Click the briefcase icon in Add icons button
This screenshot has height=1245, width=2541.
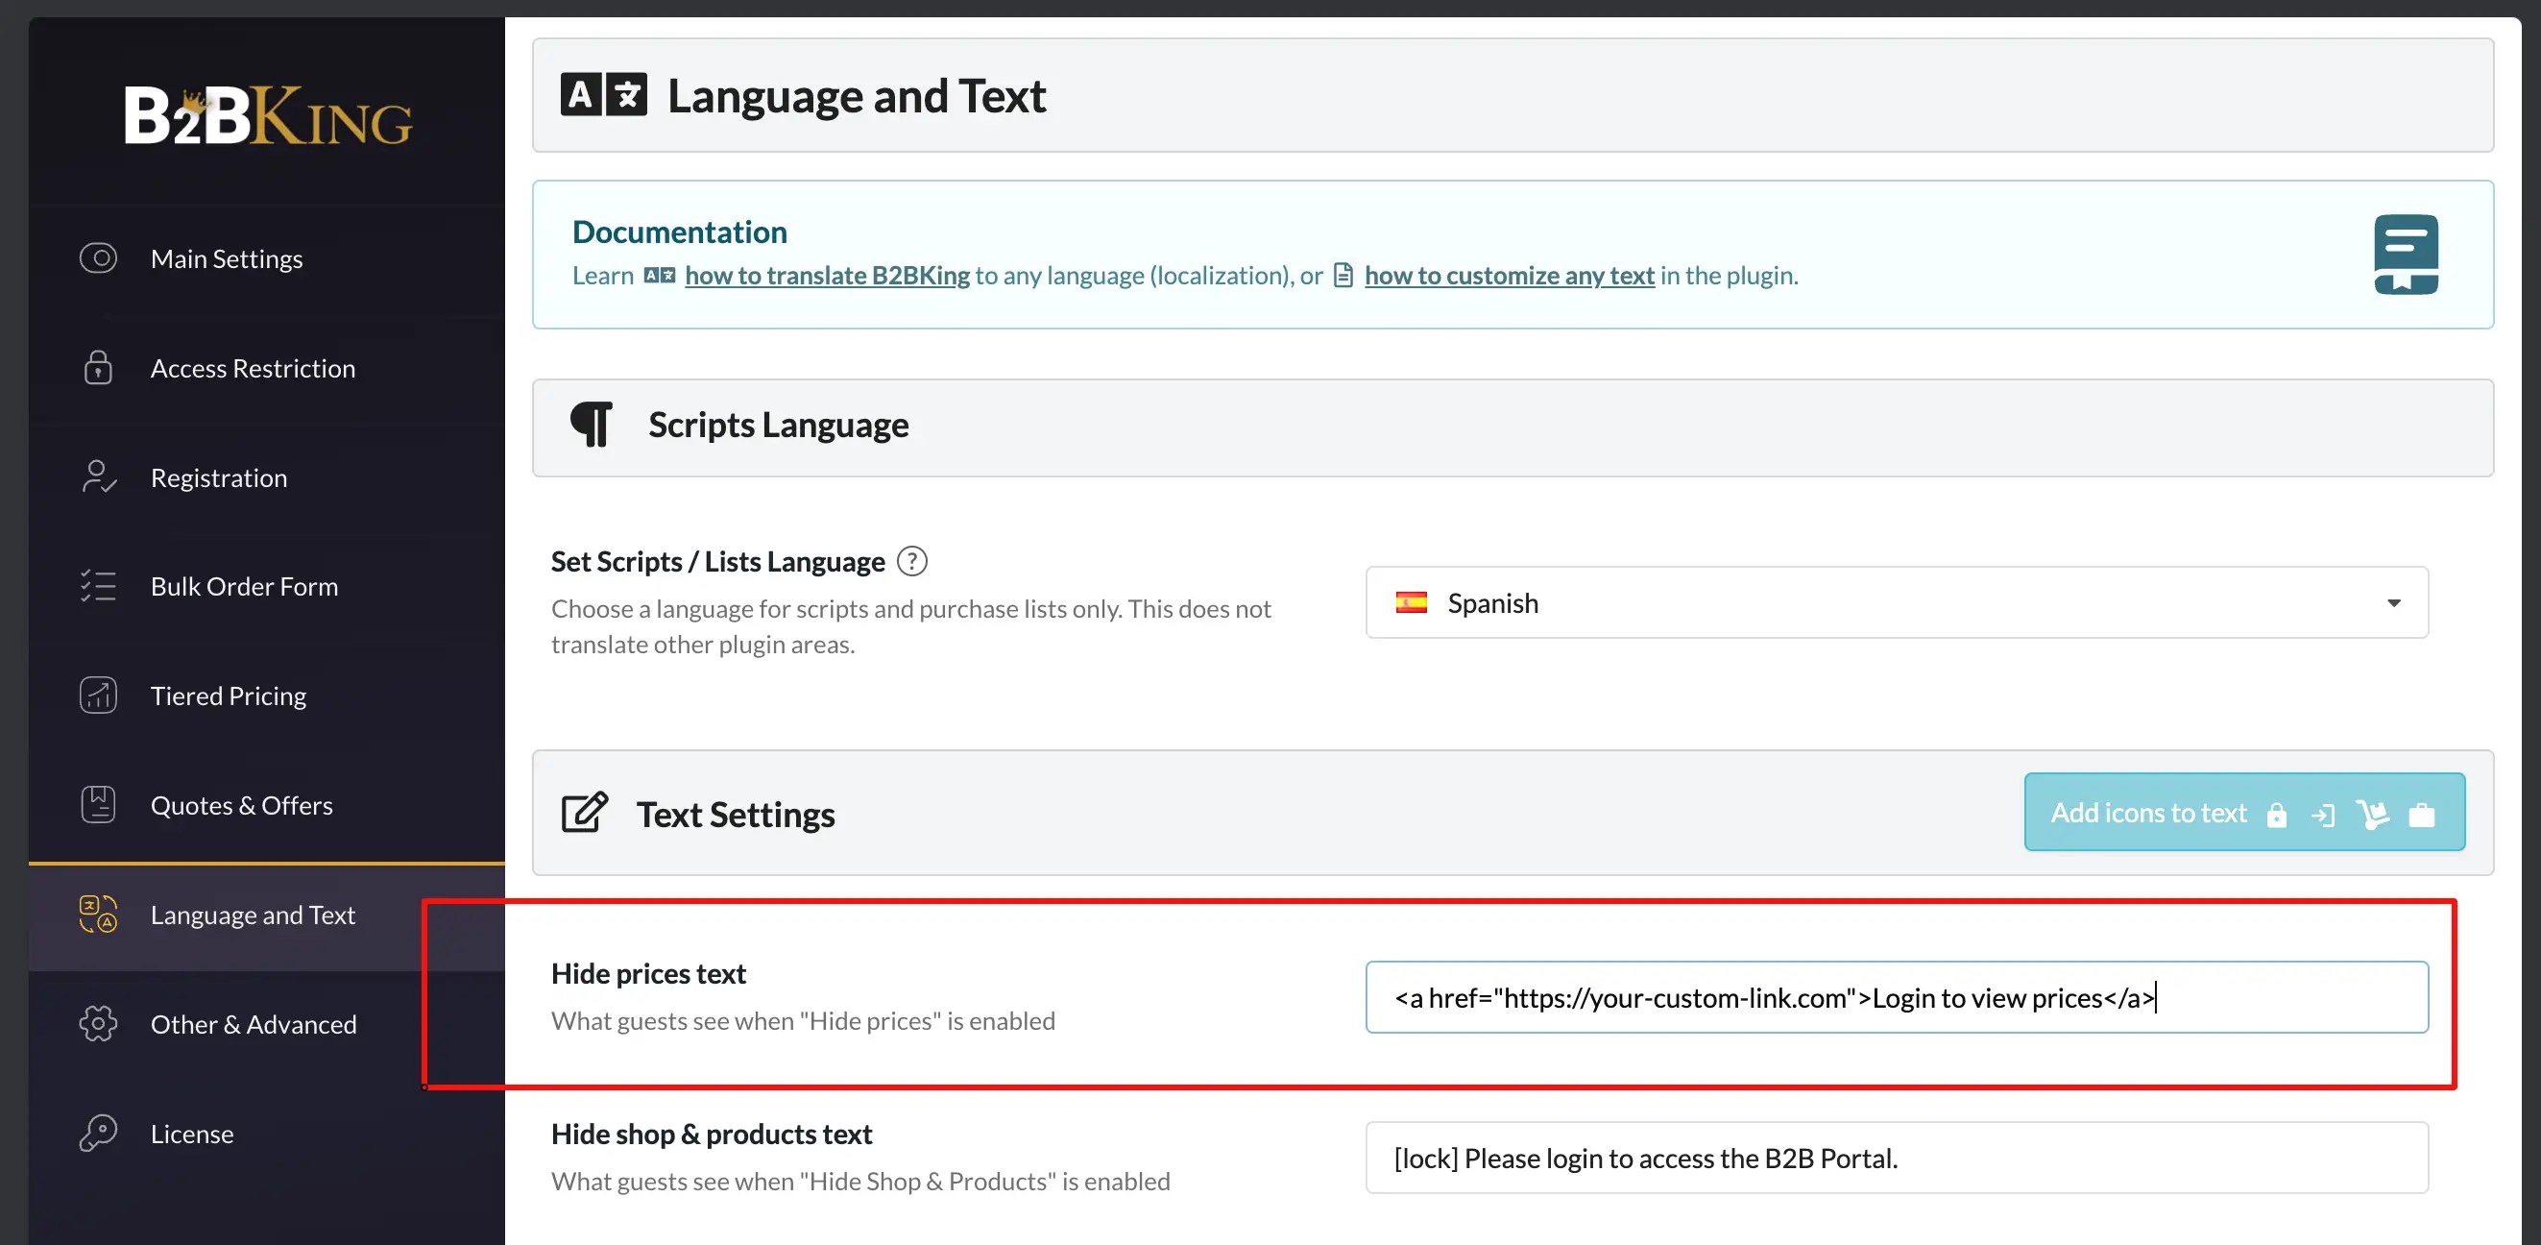pos(2422,814)
